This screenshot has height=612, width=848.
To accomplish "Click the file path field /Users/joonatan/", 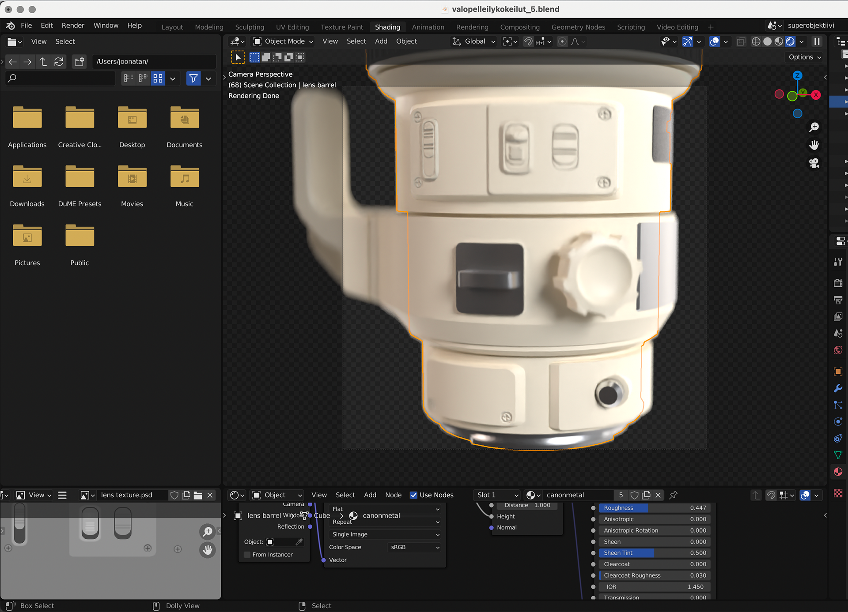I will point(154,61).
